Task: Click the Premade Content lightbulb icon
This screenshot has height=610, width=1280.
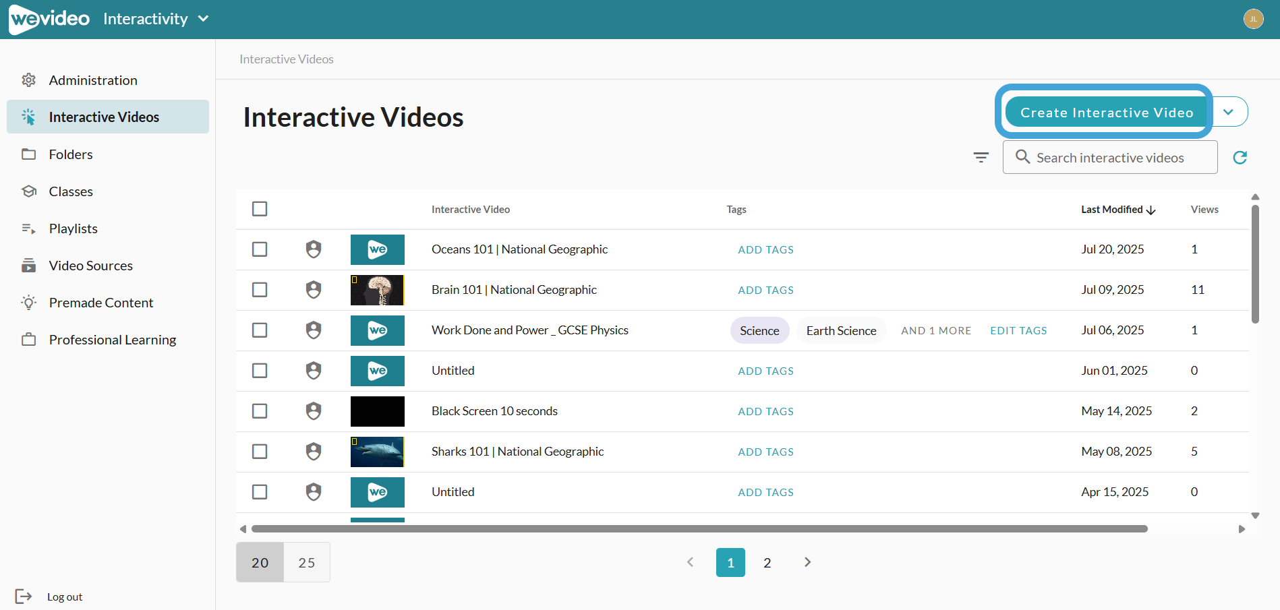Action: pos(28,303)
